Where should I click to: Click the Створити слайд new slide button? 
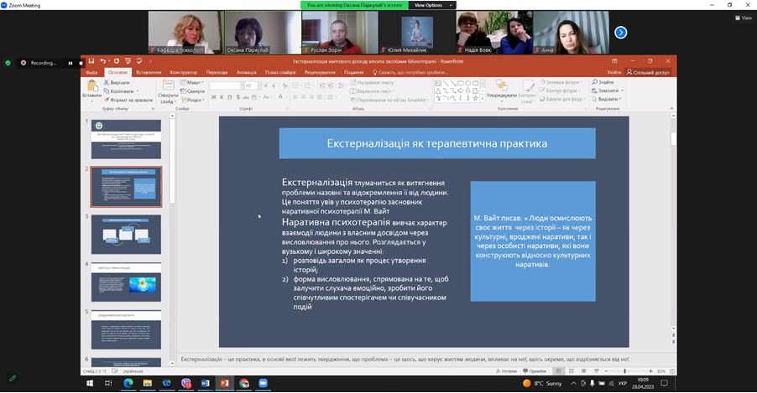coord(167,91)
